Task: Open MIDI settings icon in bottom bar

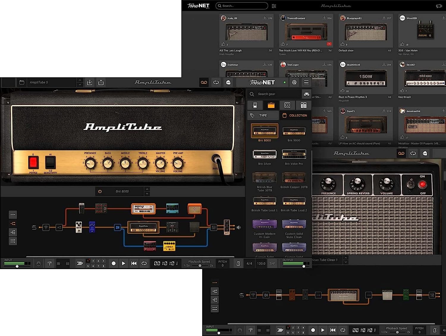Action: 39,263
